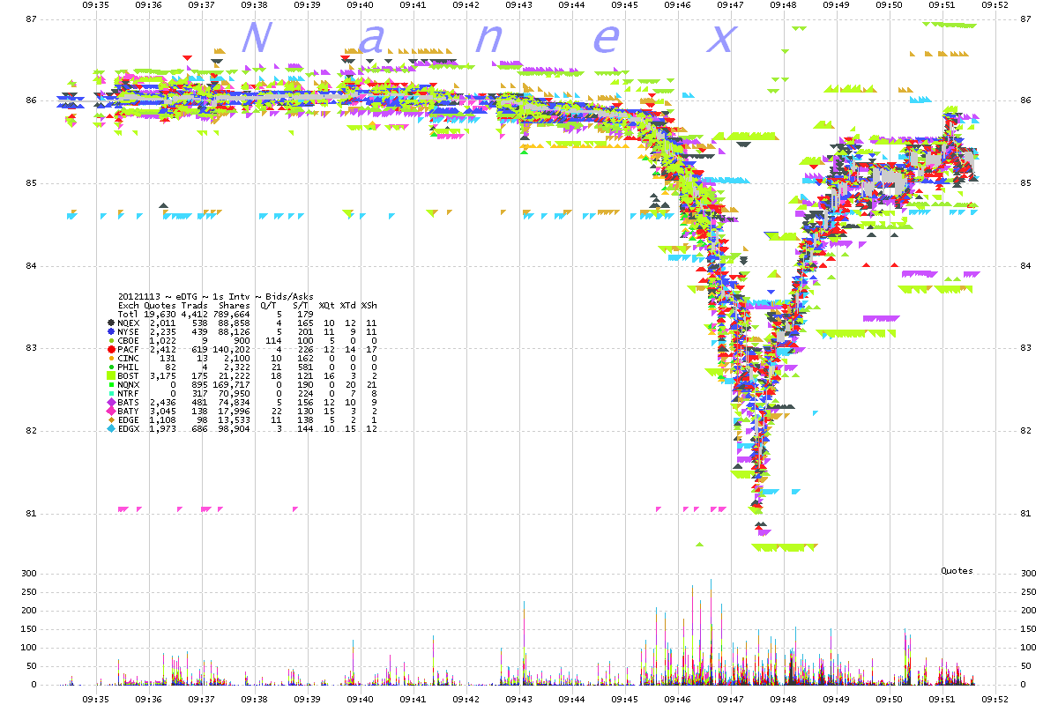Viewport: 1058px width, 705px height.
Task: Click the BOST lime square legend marker
Action: pos(110,377)
